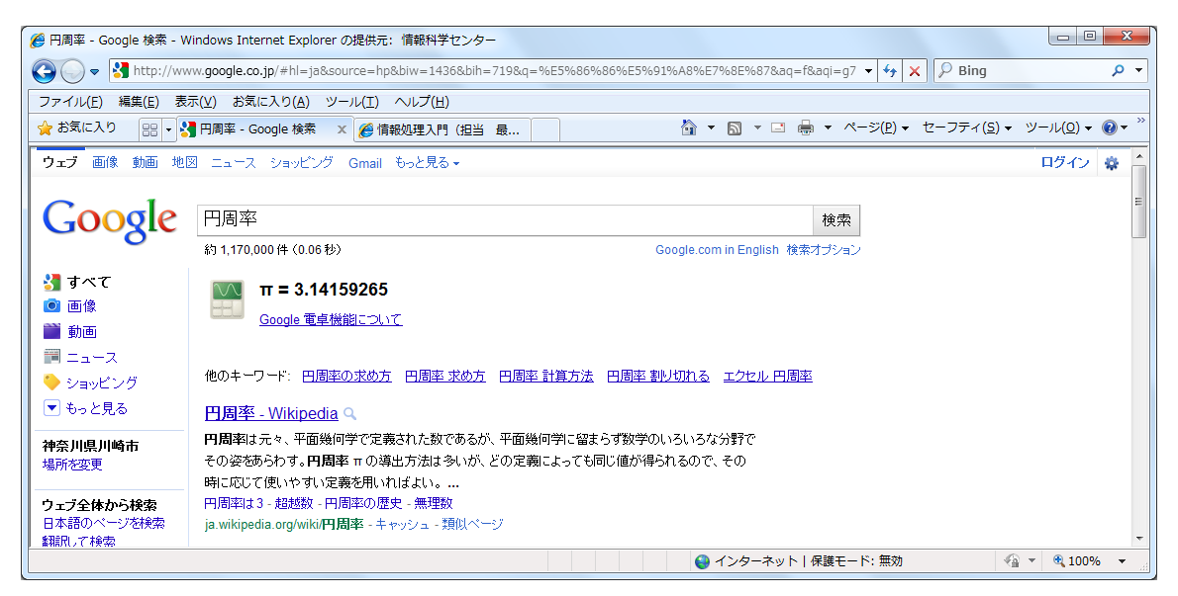Image resolution: width=1178 pixels, height=596 pixels.
Task: Click the security report icon in status bar
Action: 1013,560
